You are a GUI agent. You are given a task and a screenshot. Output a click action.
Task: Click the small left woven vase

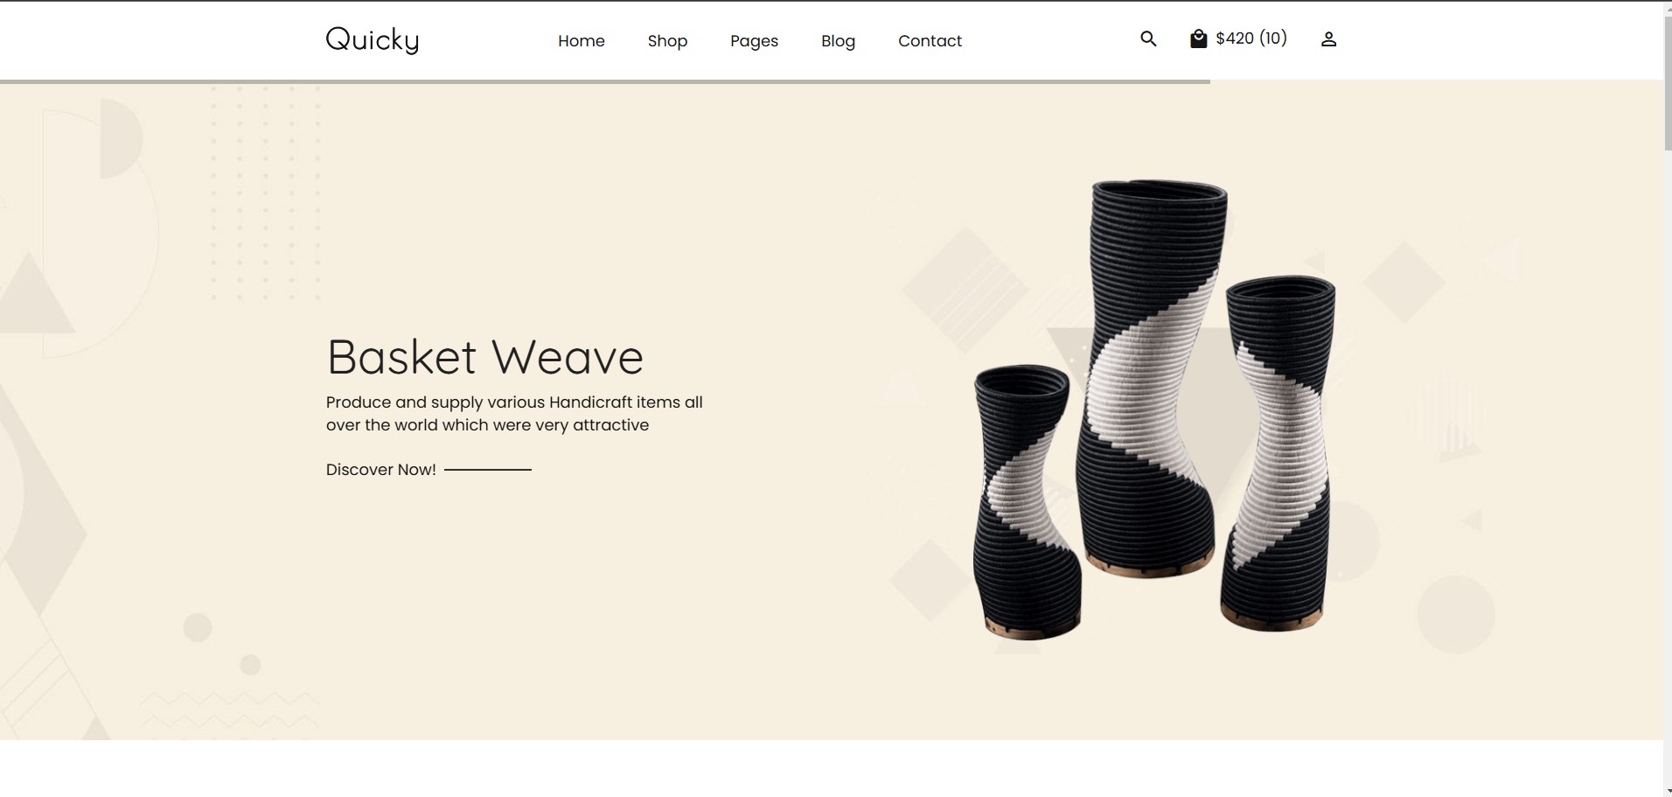point(1025,502)
